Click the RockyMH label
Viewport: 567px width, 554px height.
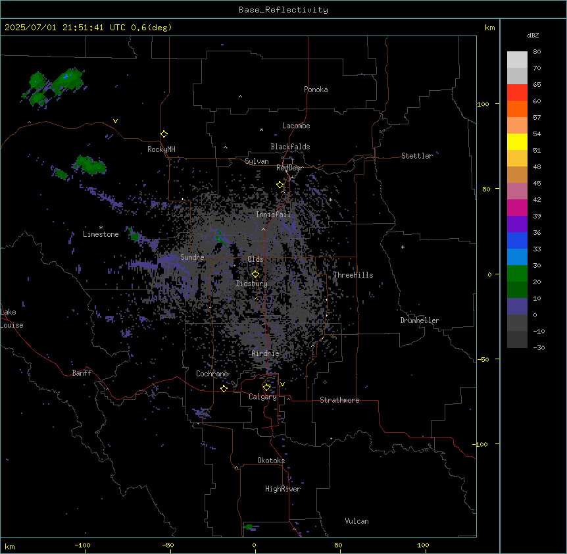pyautogui.click(x=161, y=149)
